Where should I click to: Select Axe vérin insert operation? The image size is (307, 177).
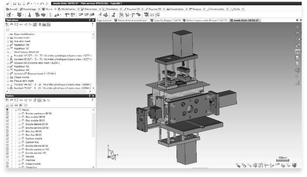pyautogui.click(x=22, y=41)
